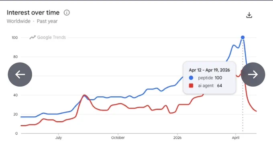Click the 100 value on the y-axis

pyautogui.click(x=15, y=38)
